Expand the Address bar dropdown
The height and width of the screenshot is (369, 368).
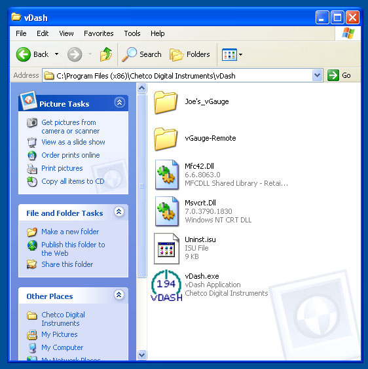click(x=318, y=75)
